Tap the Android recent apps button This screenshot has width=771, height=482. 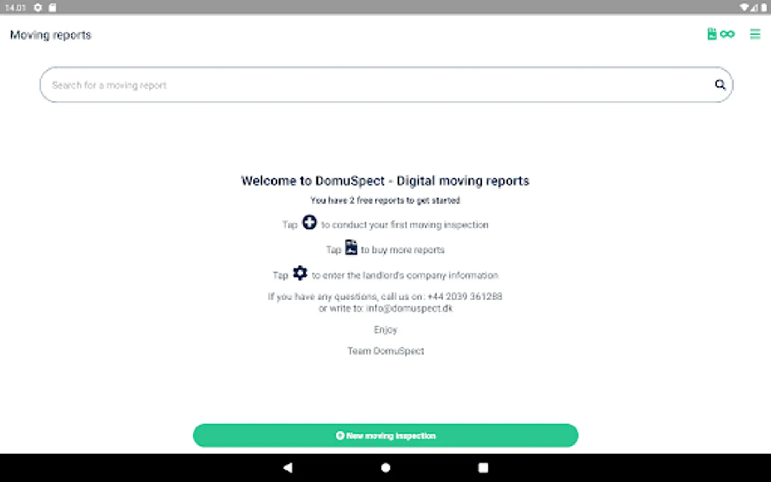click(483, 468)
